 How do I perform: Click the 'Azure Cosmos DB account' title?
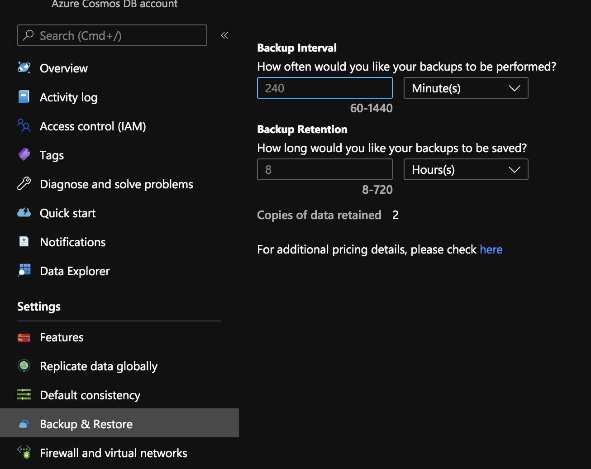click(114, 4)
